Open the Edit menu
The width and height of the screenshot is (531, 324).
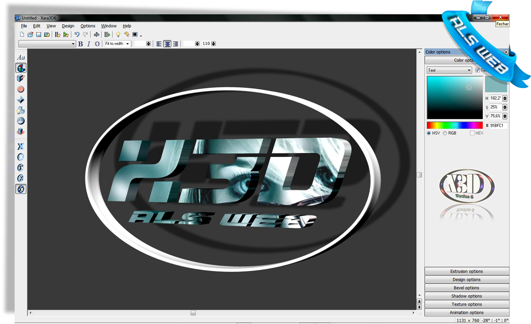(x=37, y=26)
